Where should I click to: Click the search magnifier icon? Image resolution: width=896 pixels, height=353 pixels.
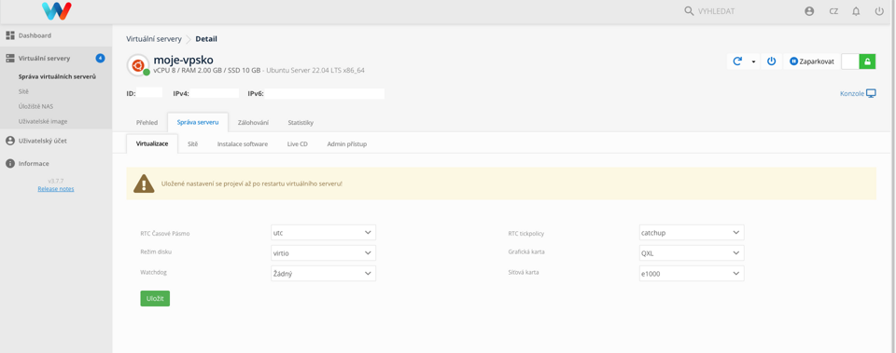689,11
